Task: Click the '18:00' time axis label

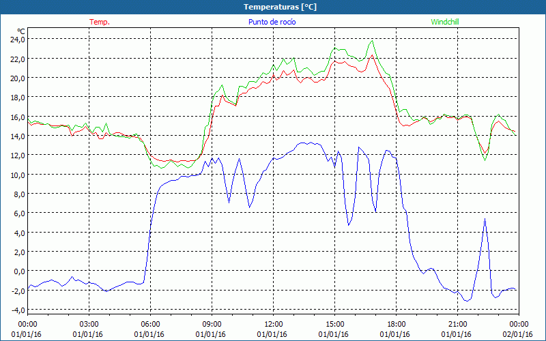Action: [397, 325]
